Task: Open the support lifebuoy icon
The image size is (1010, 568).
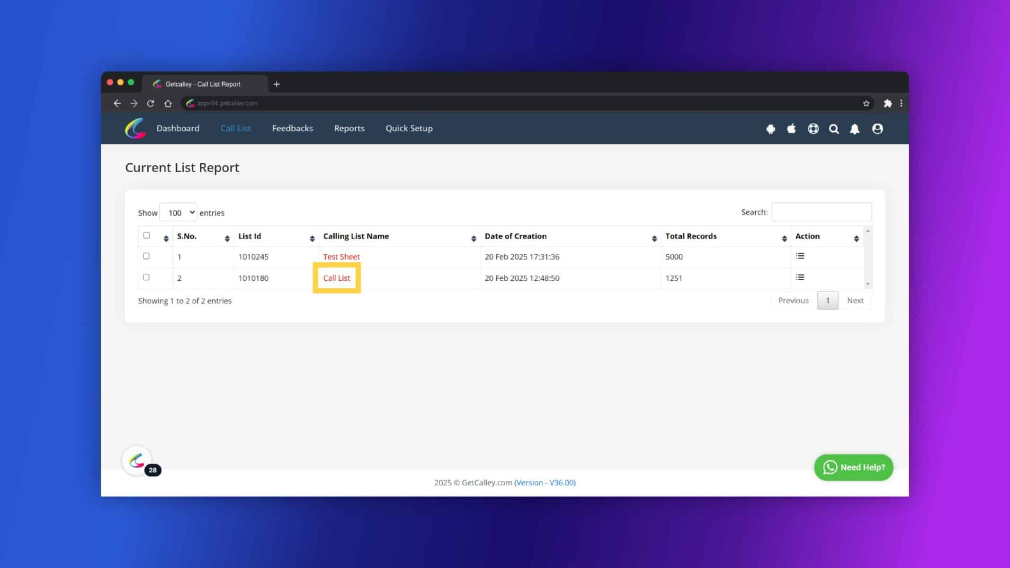Action: (x=813, y=129)
